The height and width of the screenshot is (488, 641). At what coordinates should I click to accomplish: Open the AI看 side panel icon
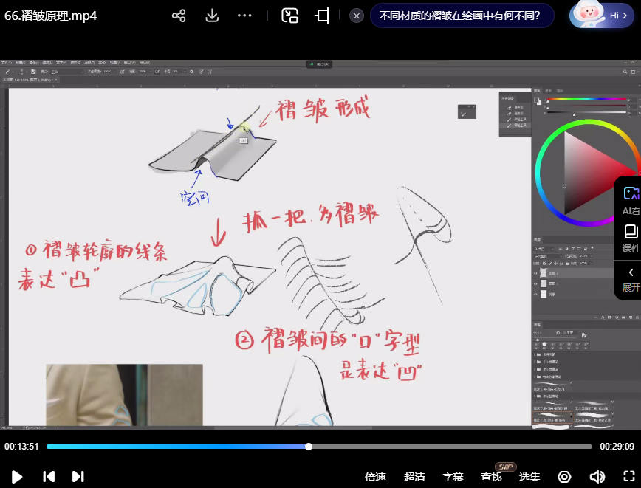click(x=631, y=199)
